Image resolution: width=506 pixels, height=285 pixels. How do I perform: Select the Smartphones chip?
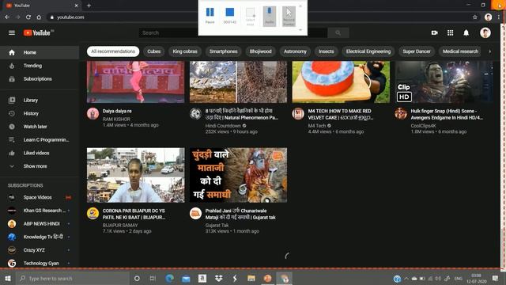223,51
